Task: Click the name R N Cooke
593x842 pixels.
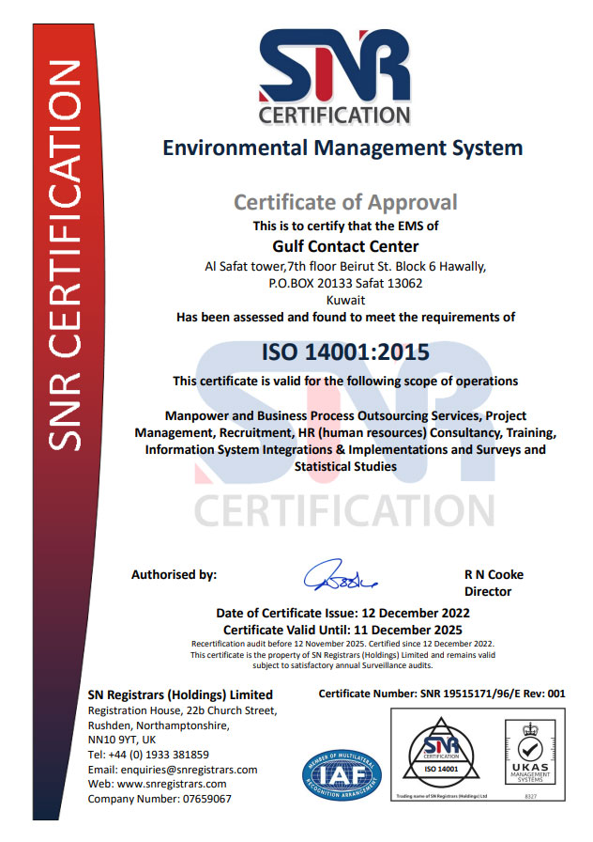Action: click(494, 574)
